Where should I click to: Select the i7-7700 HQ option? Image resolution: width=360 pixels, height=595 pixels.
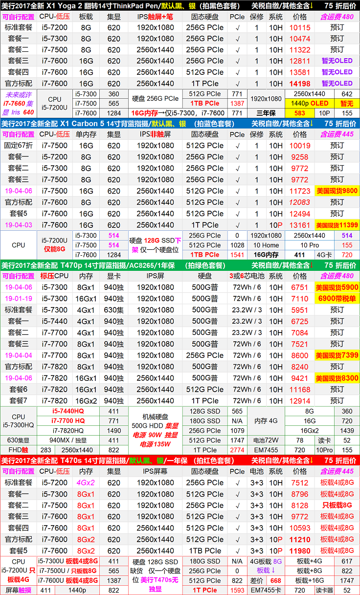pyautogui.click(x=68, y=421)
